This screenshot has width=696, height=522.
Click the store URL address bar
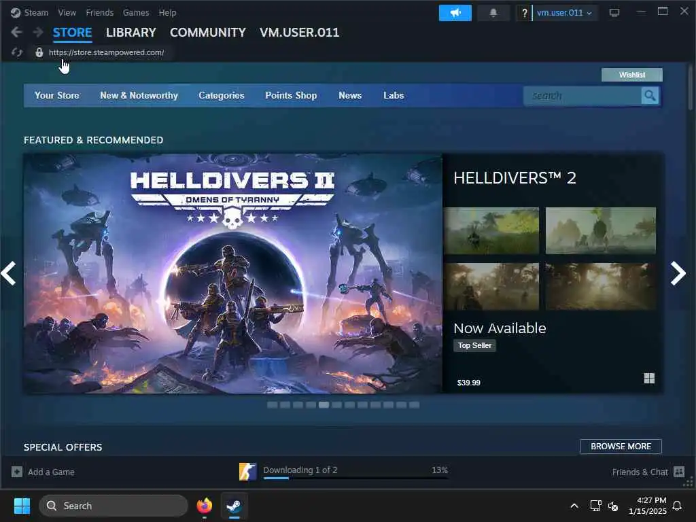click(x=106, y=52)
